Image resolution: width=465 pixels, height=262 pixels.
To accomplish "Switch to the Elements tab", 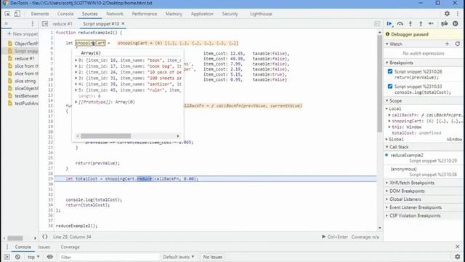I will point(40,14).
